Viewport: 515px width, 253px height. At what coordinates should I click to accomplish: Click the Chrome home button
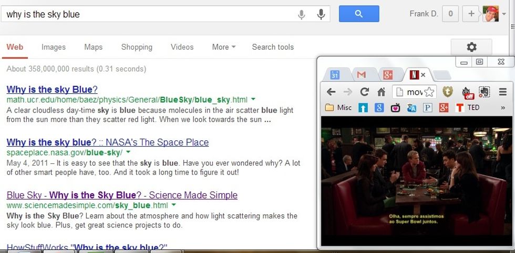pyautogui.click(x=381, y=92)
